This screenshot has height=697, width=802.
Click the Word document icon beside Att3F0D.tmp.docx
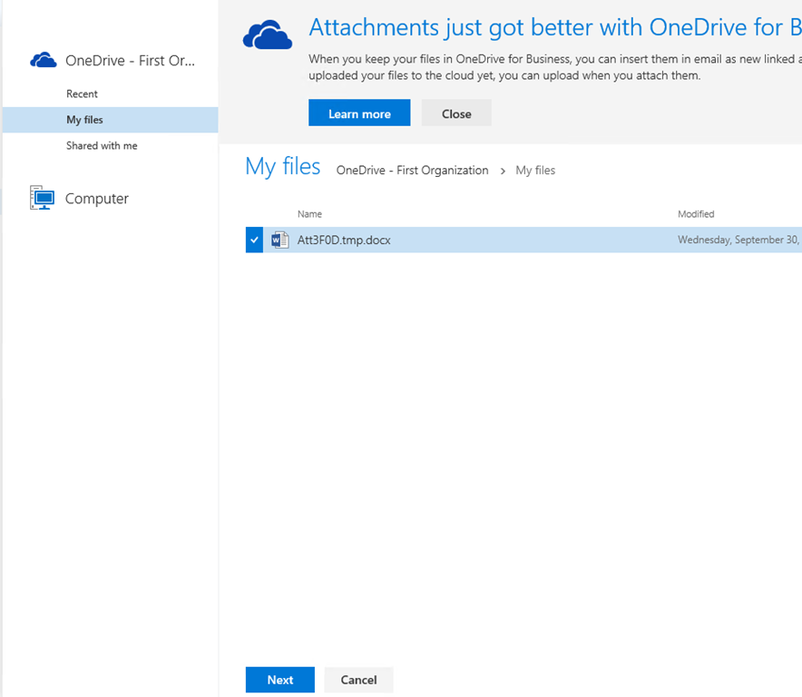pos(277,240)
